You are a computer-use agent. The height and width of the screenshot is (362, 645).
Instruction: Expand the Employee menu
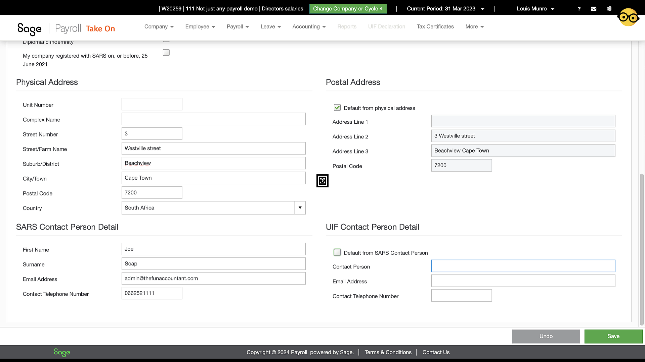coord(200,27)
